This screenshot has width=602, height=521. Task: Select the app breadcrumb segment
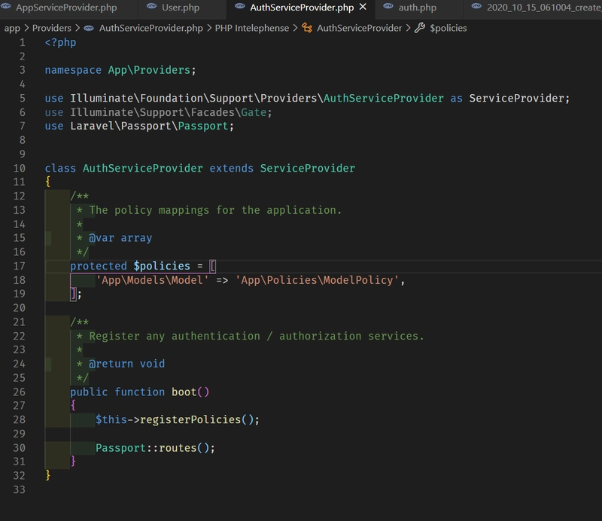pos(12,28)
